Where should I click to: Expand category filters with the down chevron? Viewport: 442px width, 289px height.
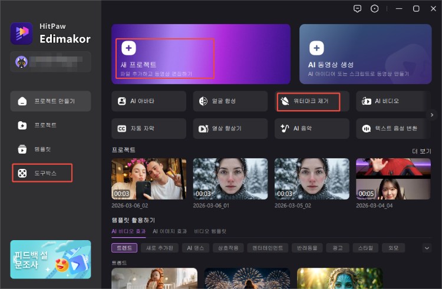(x=427, y=248)
